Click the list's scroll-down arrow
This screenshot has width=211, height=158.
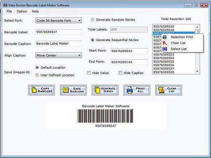(197, 72)
